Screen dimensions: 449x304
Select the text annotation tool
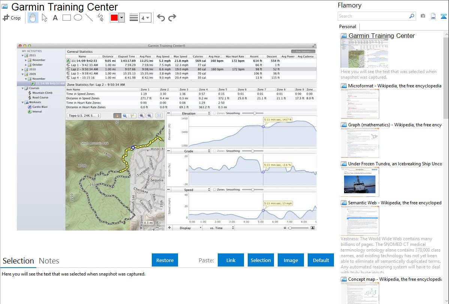[55, 18]
